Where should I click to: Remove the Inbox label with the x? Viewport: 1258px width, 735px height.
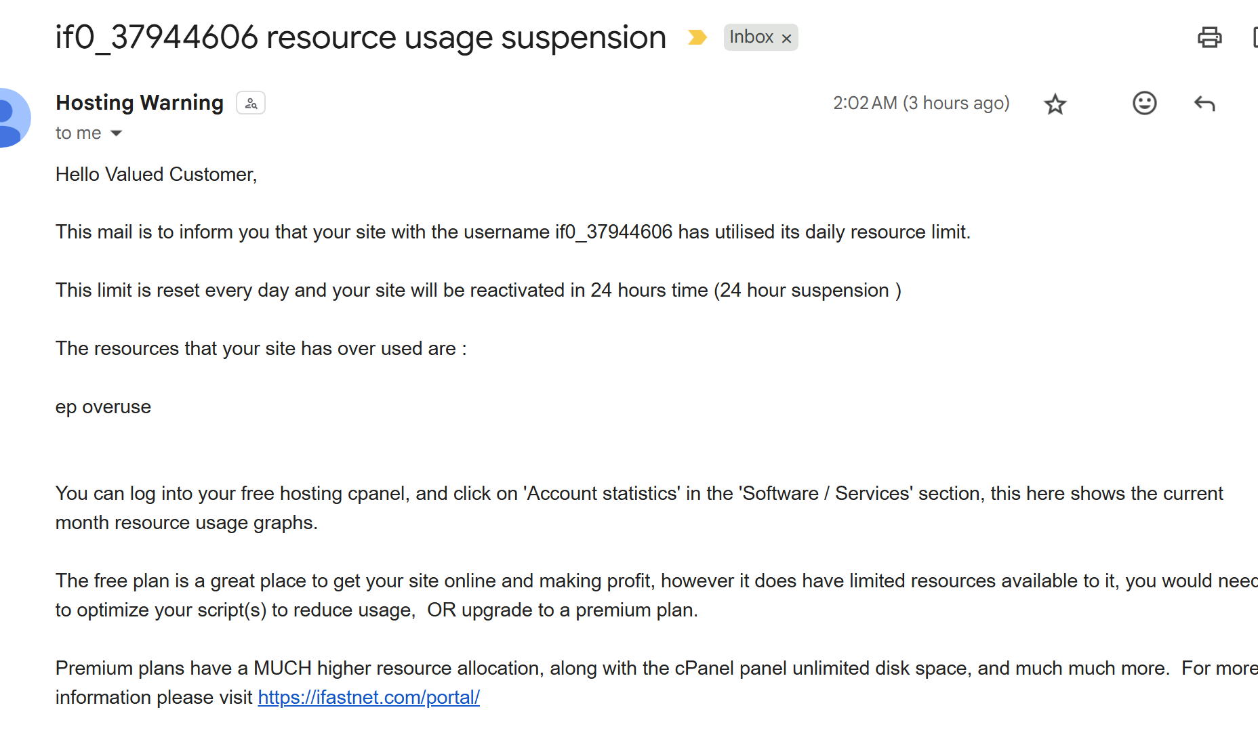(786, 39)
